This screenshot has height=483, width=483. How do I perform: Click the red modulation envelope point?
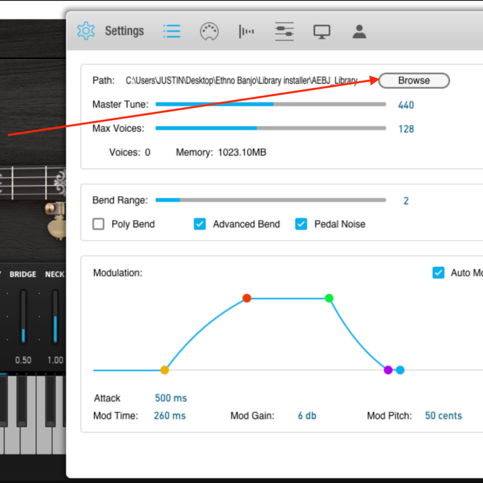point(247,298)
